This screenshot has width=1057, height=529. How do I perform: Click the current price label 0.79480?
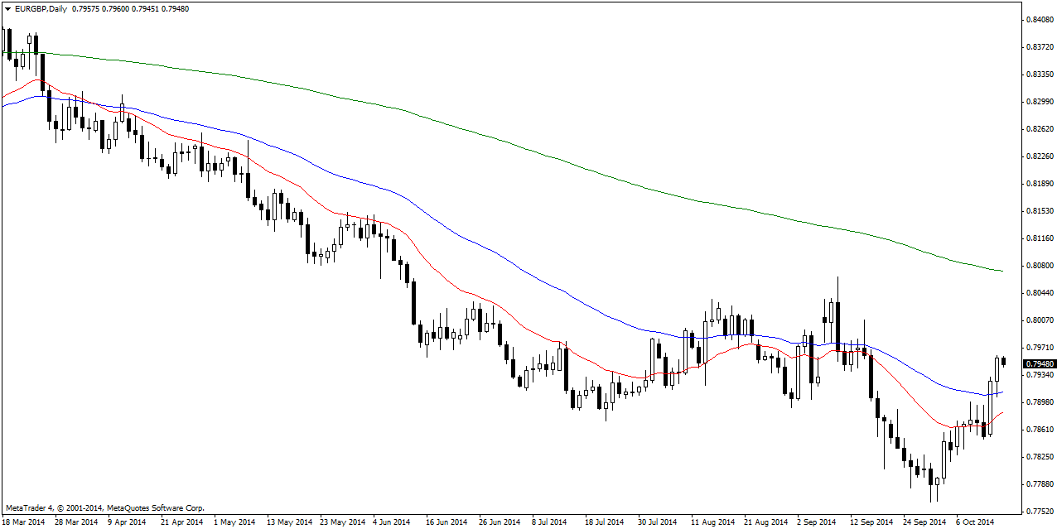(x=1040, y=363)
